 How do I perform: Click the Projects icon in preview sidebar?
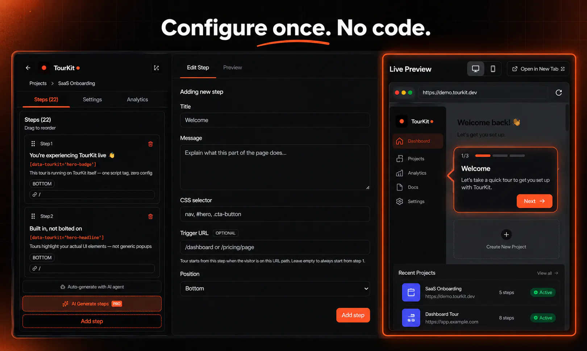click(400, 159)
